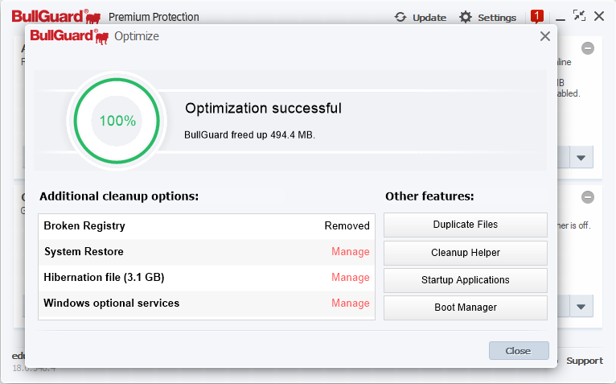
Task: Click the BullGuard Premium Protection logo
Action: [56, 16]
